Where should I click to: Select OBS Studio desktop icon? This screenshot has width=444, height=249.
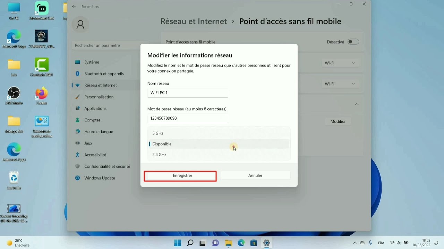pos(14,96)
